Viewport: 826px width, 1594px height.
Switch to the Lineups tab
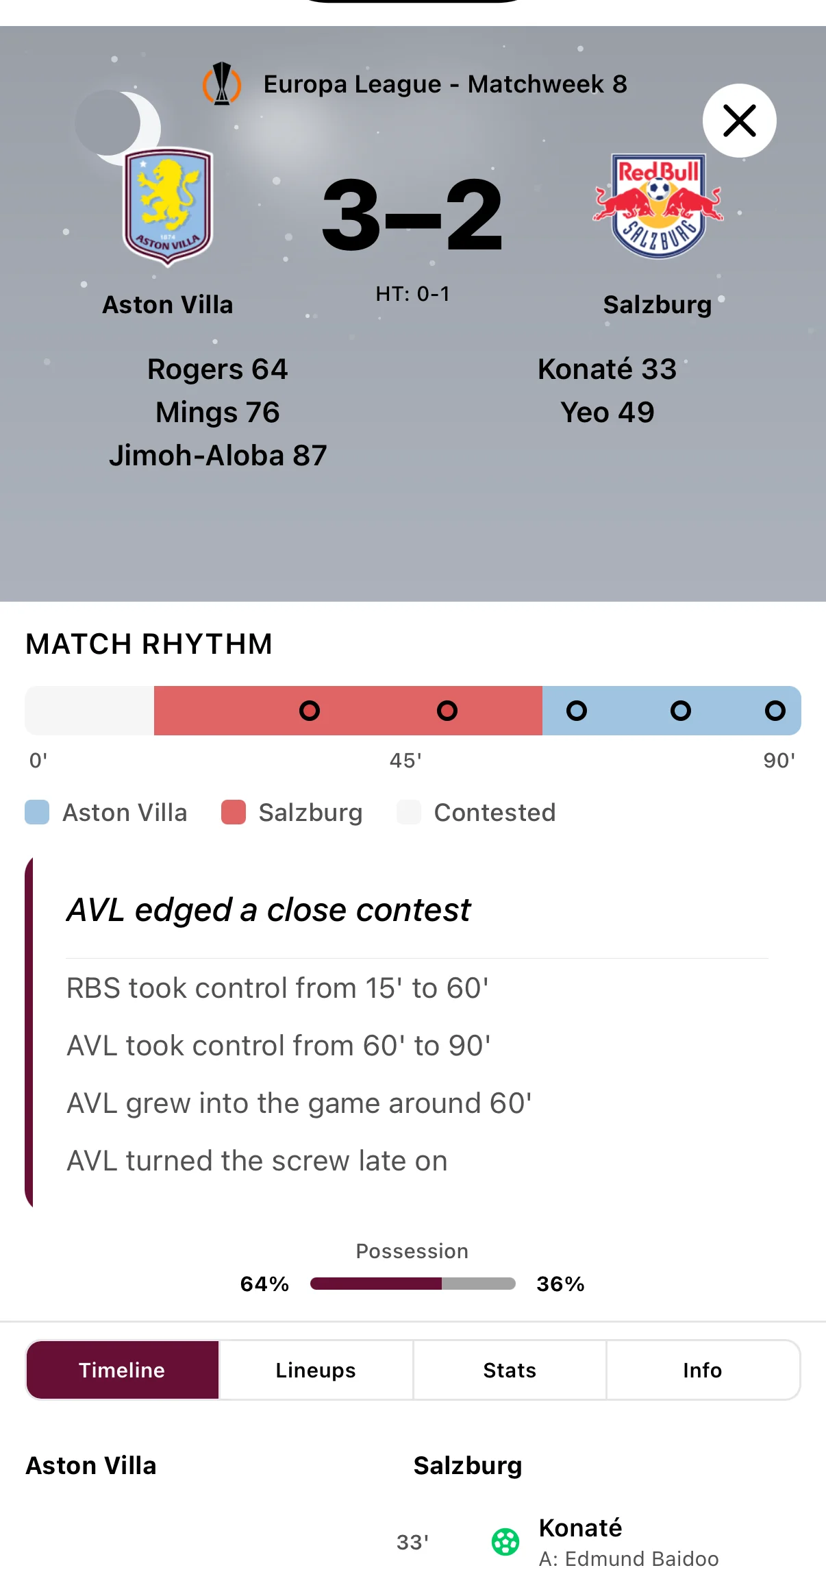coord(315,1369)
